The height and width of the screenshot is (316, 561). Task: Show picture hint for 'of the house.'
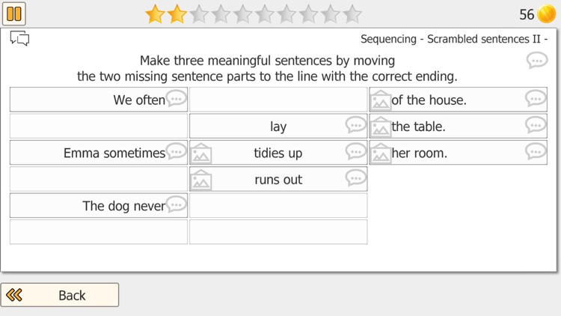[x=380, y=100]
